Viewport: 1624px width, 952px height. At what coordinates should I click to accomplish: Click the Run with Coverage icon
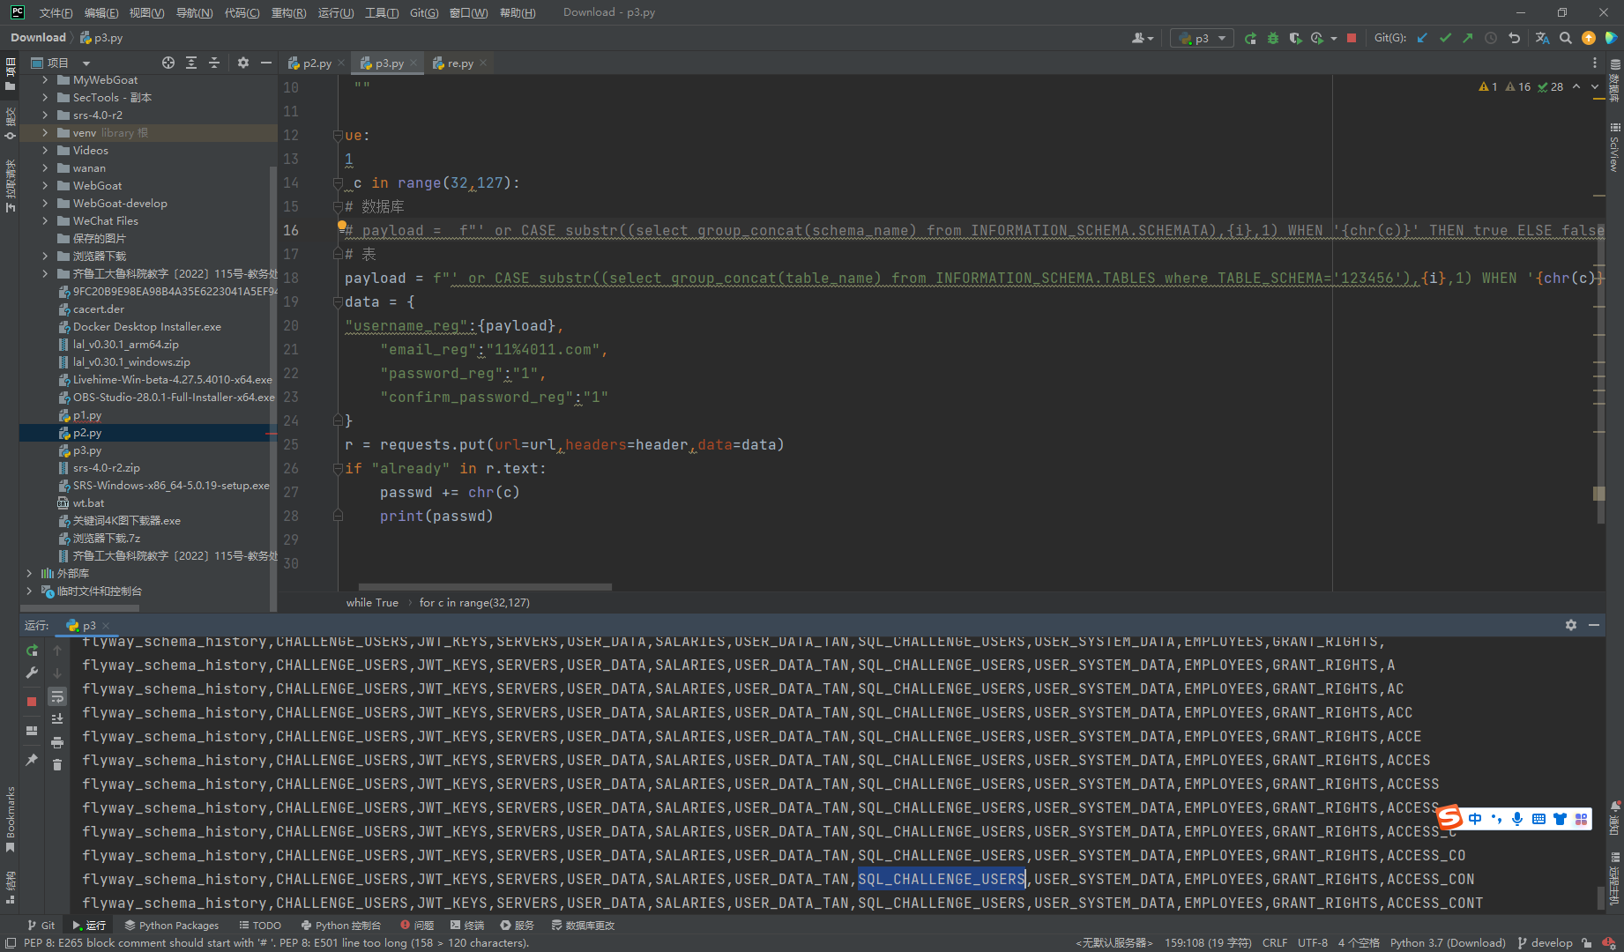click(x=1295, y=38)
